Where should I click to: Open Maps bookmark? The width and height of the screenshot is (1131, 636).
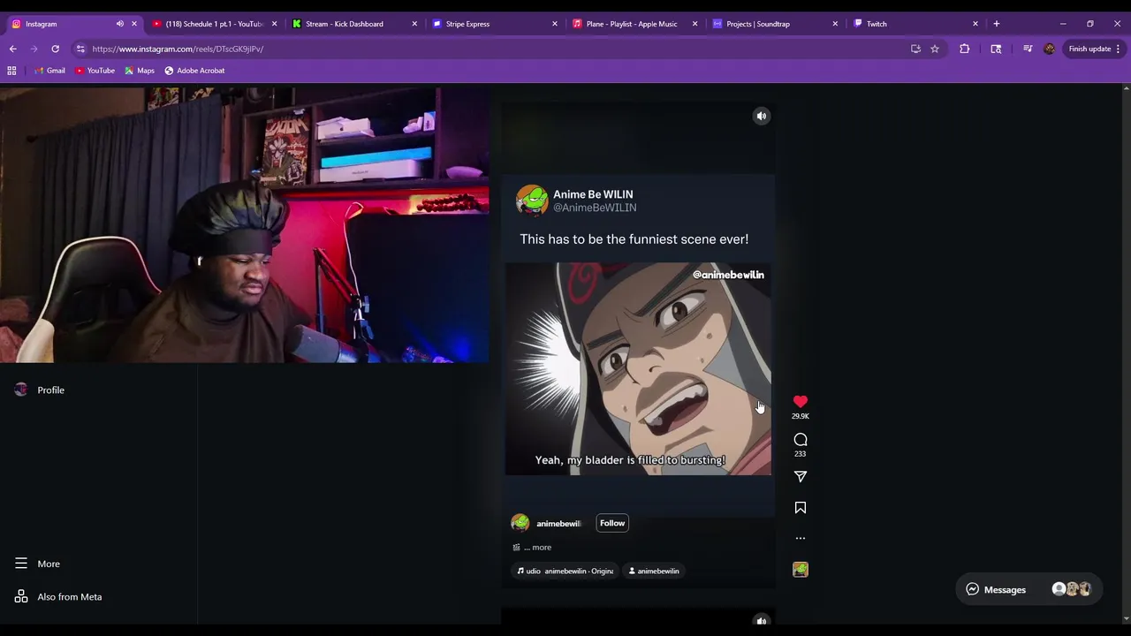140,71
